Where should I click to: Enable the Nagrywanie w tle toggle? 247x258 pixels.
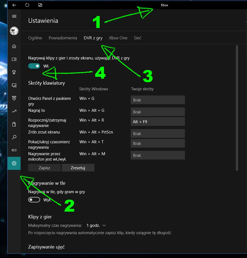pyautogui.click(x=34, y=200)
